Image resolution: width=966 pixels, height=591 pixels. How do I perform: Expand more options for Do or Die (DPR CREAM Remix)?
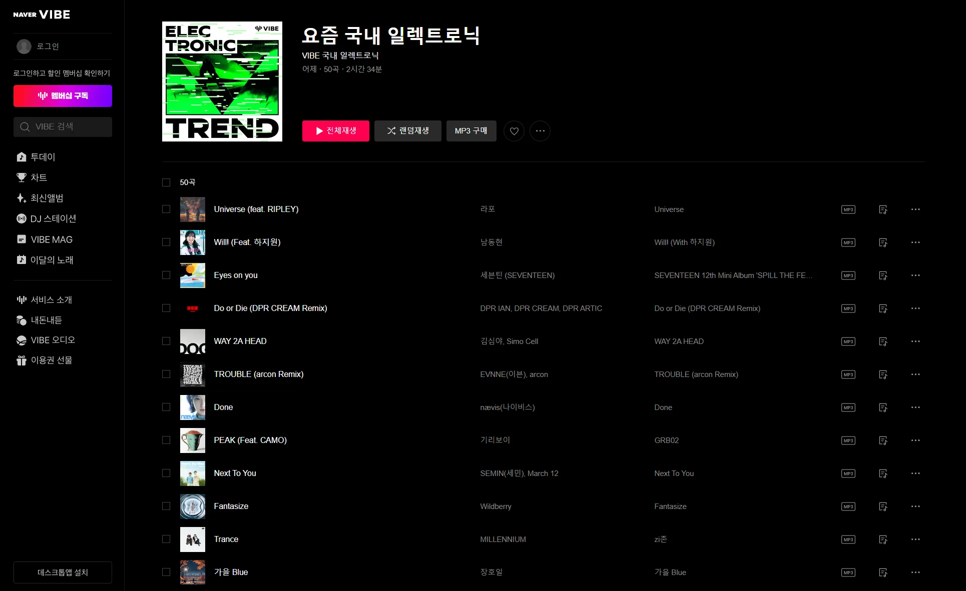tap(915, 308)
